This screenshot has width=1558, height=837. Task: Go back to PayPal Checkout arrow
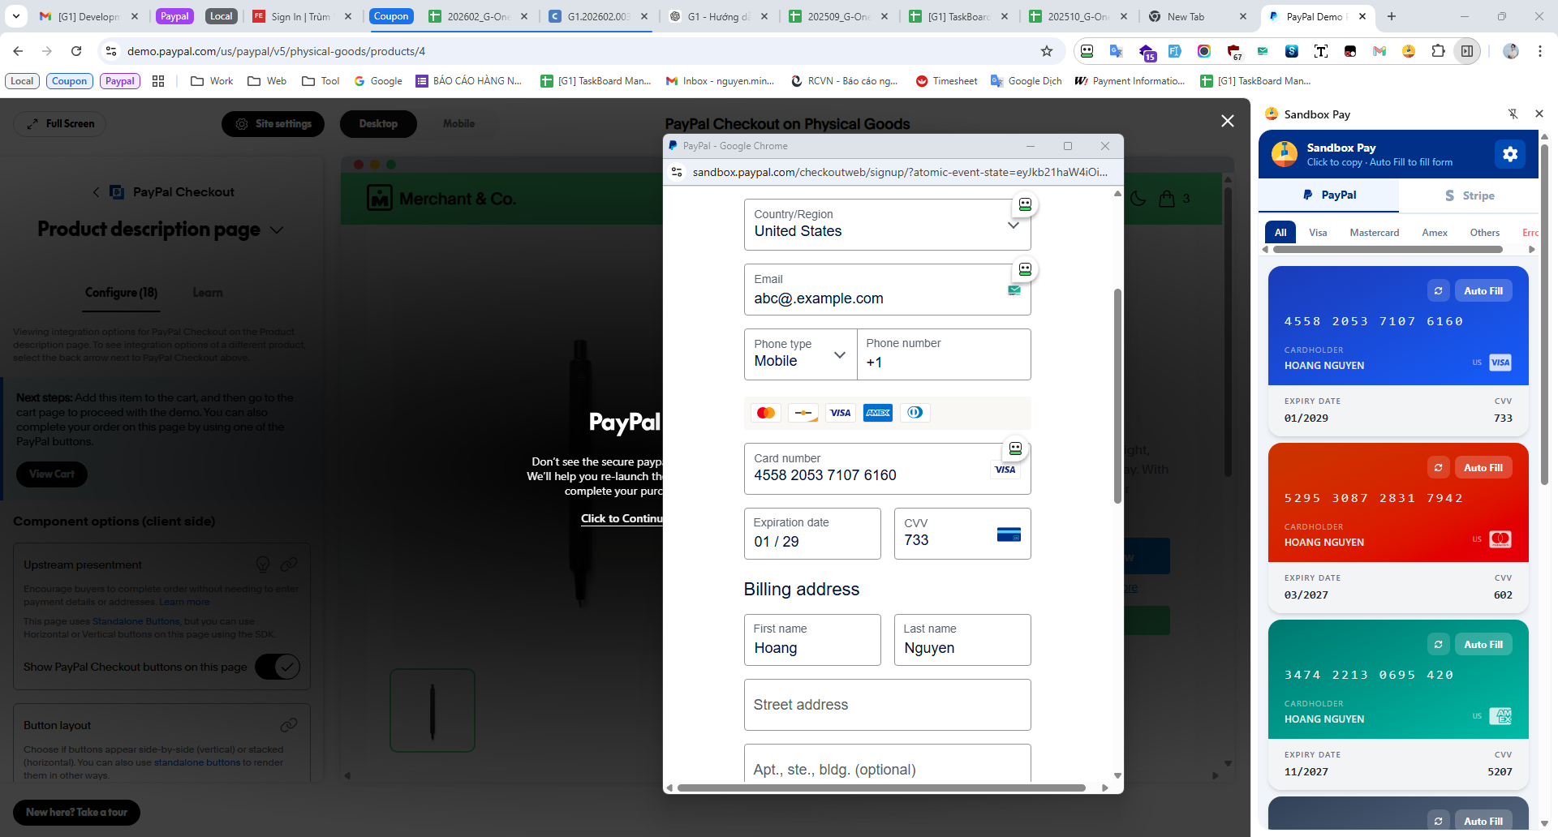[97, 192]
